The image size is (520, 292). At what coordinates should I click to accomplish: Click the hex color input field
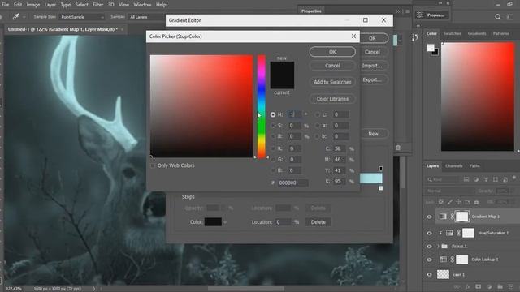point(293,182)
